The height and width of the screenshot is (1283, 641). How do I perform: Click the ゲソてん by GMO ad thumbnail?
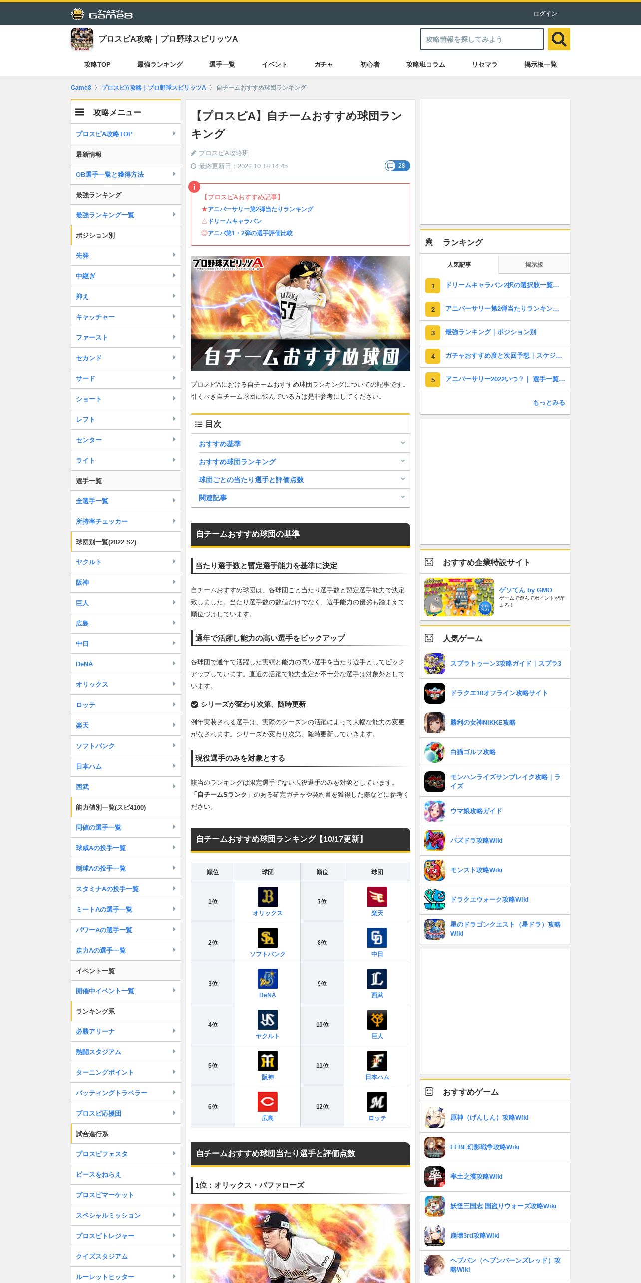point(459,597)
